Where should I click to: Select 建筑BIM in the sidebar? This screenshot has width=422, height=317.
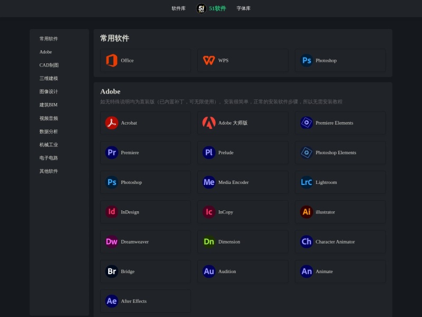(x=49, y=105)
